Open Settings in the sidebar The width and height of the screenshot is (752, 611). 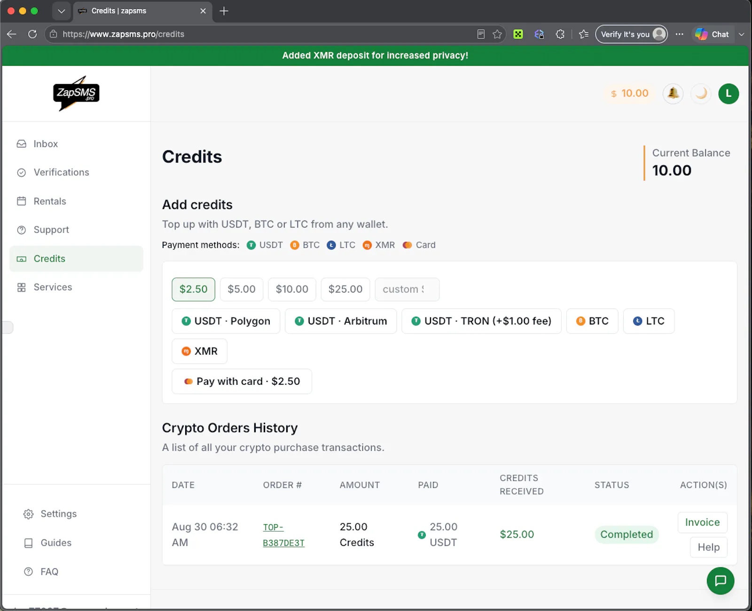click(x=76, y=514)
